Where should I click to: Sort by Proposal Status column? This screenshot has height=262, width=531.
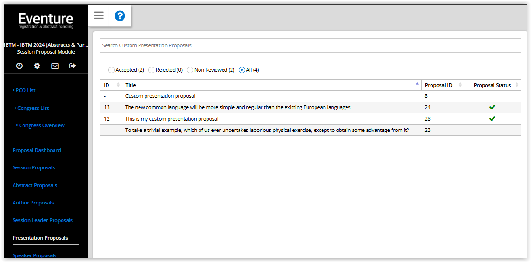[x=493, y=85]
